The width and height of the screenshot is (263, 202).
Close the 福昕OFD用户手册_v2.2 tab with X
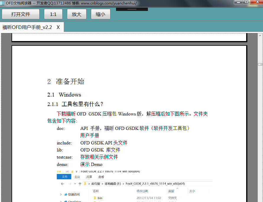tap(58, 27)
